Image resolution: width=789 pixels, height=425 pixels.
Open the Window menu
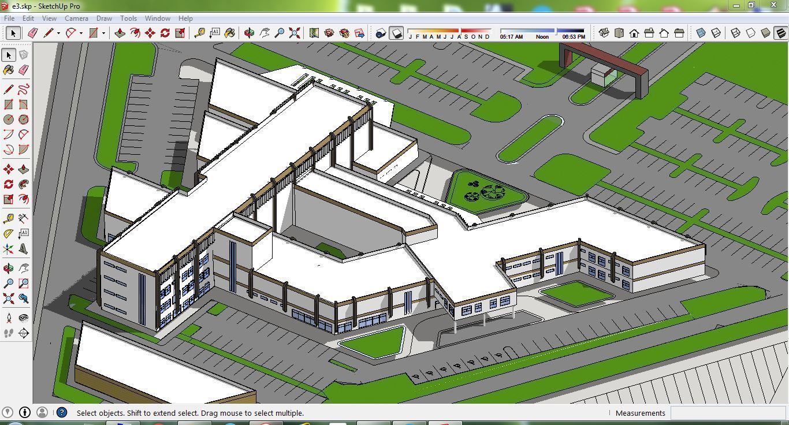(x=157, y=18)
